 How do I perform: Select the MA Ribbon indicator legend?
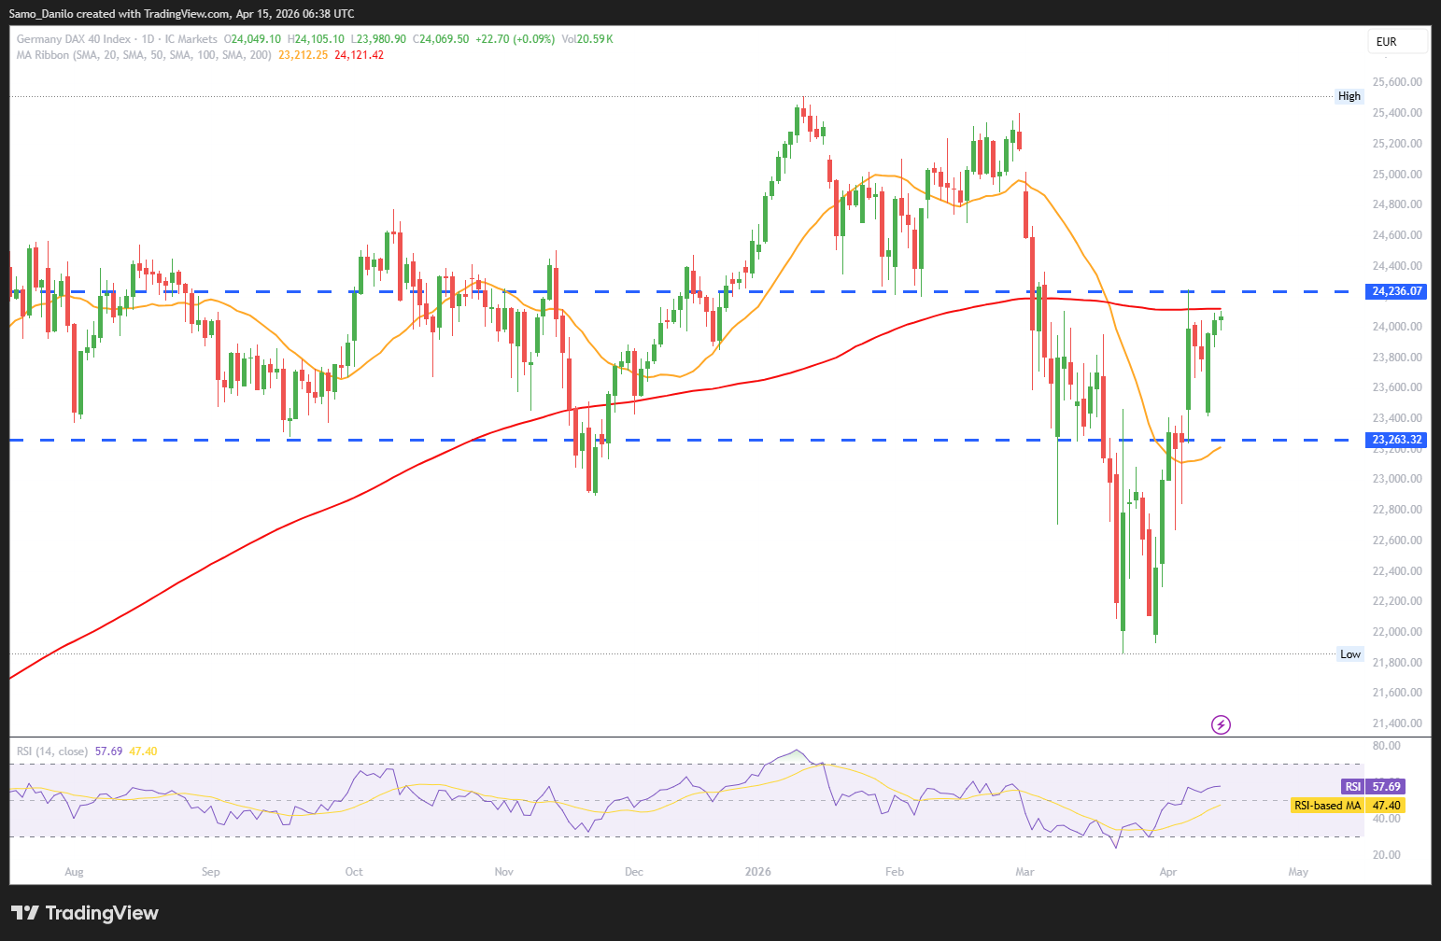[x=144, y=55]
